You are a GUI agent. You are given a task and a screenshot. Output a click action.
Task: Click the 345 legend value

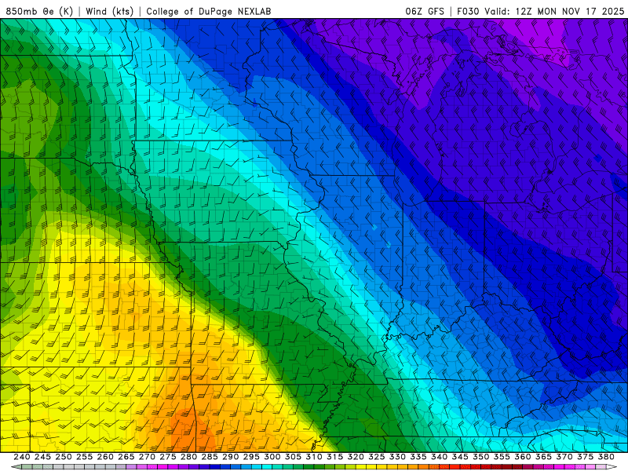[460, 457]
